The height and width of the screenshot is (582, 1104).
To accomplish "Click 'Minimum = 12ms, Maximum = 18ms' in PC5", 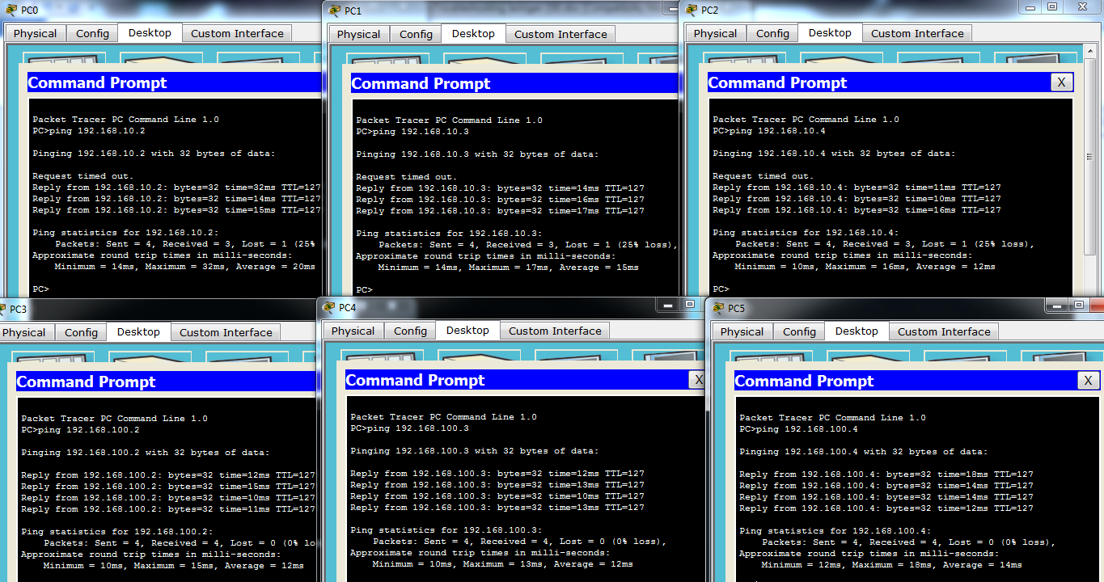I will 892,565.
